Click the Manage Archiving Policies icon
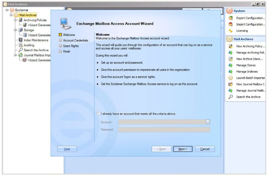268x176 pixels. click(231, 53)
